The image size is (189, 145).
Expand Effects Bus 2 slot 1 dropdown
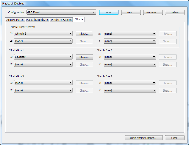130,57
